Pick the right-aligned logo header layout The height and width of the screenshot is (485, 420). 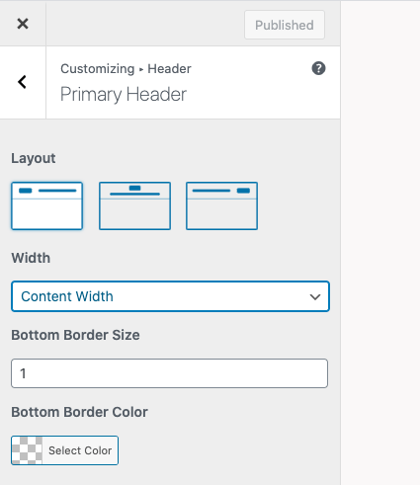(221, 205)
